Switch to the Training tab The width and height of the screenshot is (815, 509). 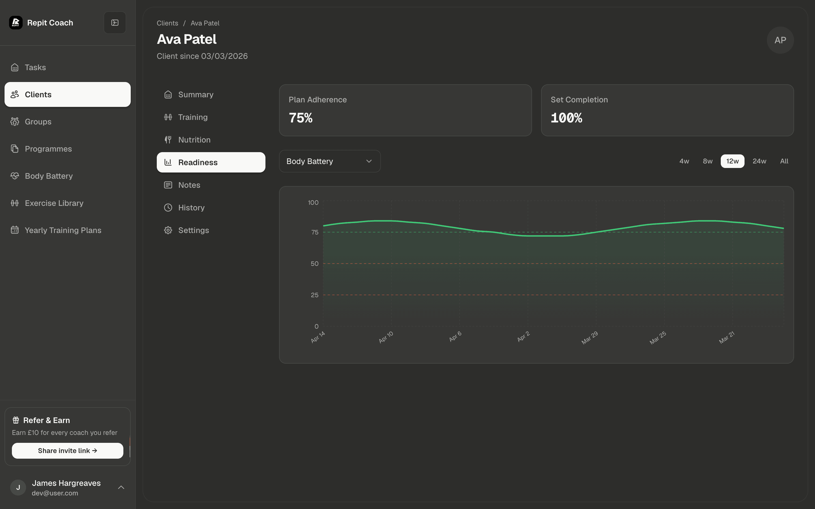pos(193,117)
